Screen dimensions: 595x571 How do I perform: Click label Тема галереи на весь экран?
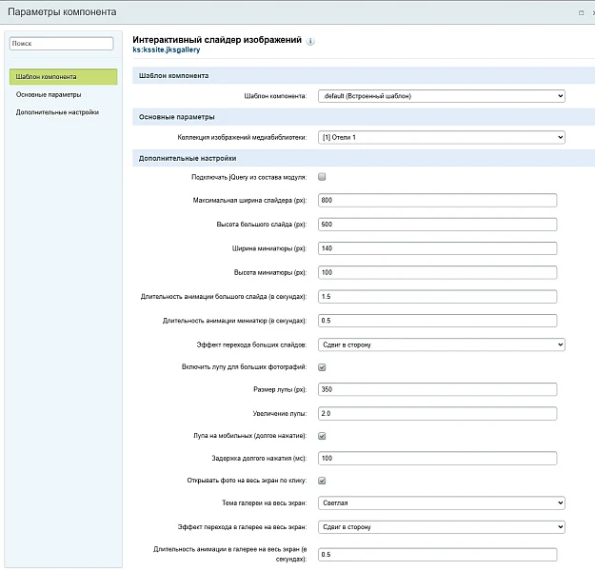pos(264,503)
